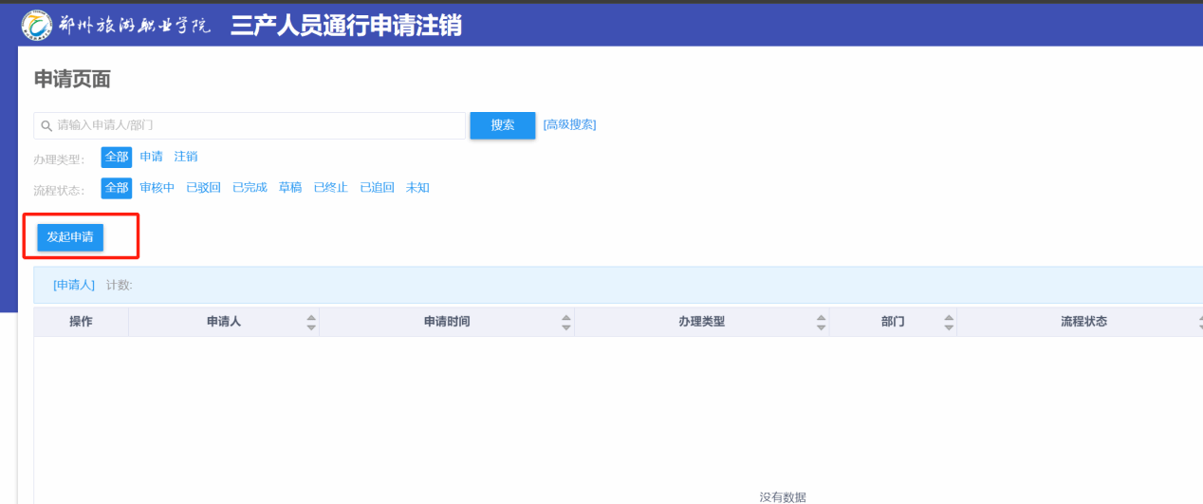Screen dimensions: 1203x504
Task: Sort by 部门 column arrows
Action: [949, 322]
